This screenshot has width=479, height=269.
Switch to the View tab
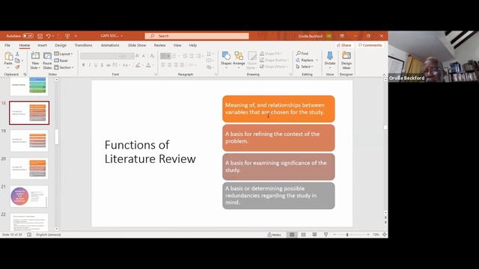pyautogui.click(x=177, y=45)
